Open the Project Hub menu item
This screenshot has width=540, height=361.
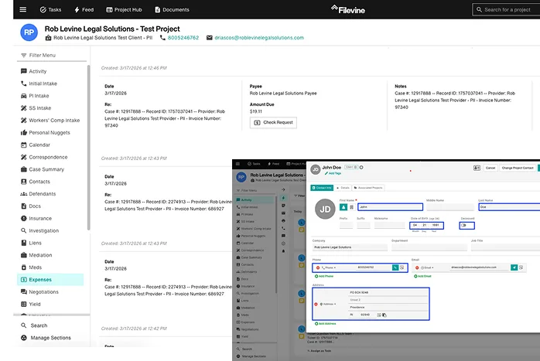click(124, 9)
